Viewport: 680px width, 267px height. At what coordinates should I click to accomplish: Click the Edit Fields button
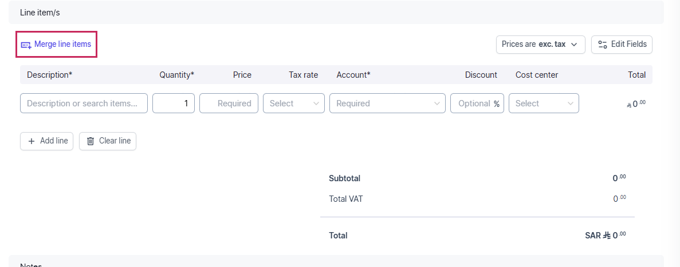622,45
